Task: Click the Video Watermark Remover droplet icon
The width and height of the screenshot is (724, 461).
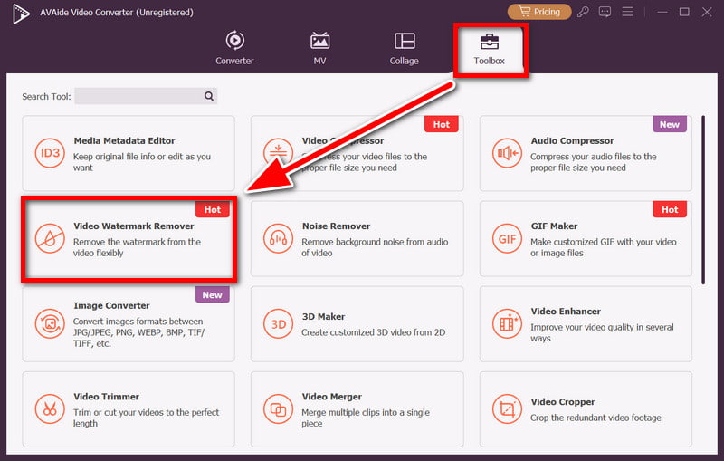Action: pos(50,238)
